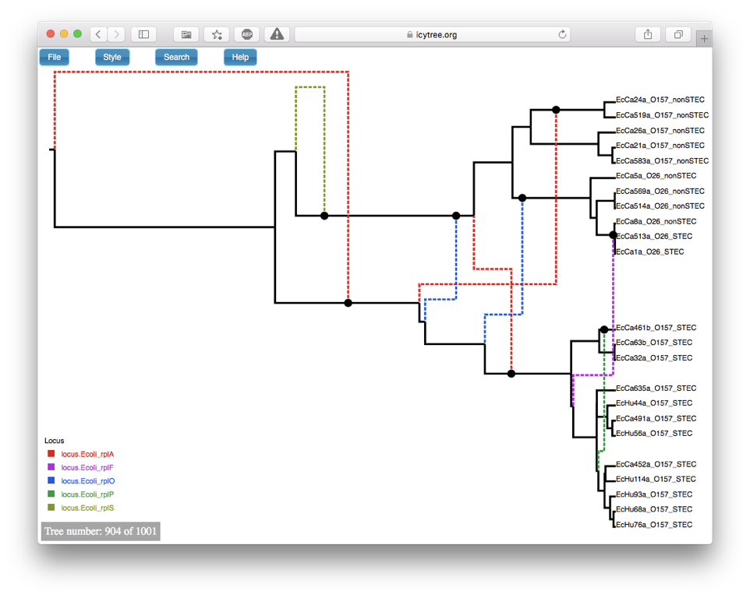Open the AdBlock Plus extension icon
The height and width of the screenshot is (598, 750).
coord(246,34)
